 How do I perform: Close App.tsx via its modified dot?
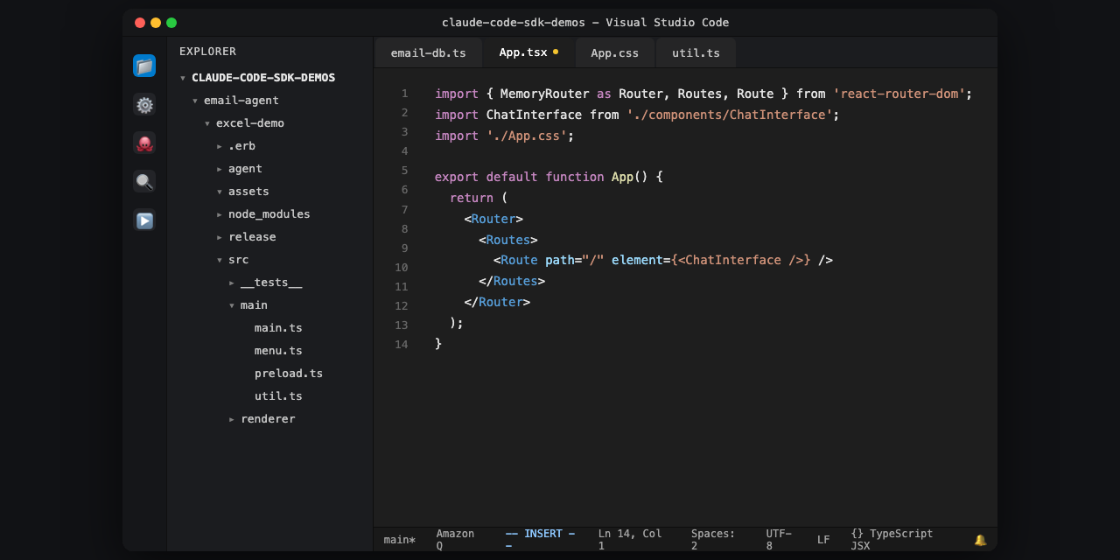[556, 52]
